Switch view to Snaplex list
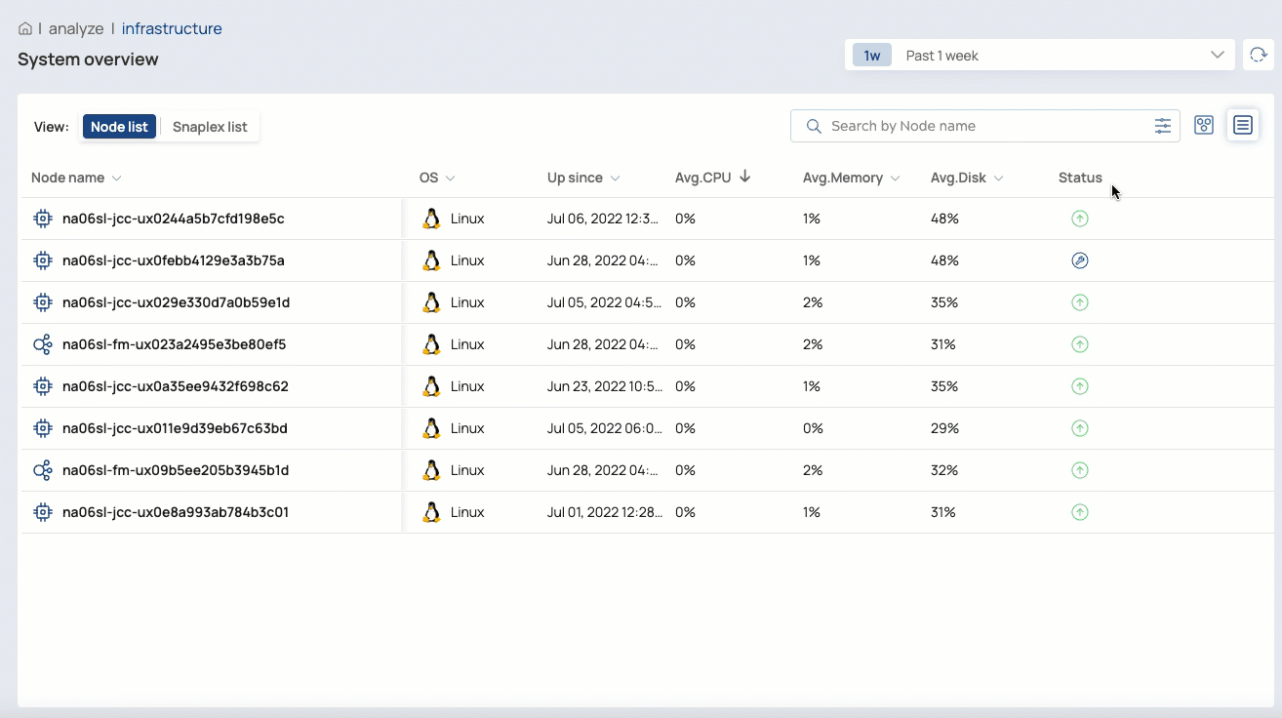1282x718 pixels. click(209, 126)
